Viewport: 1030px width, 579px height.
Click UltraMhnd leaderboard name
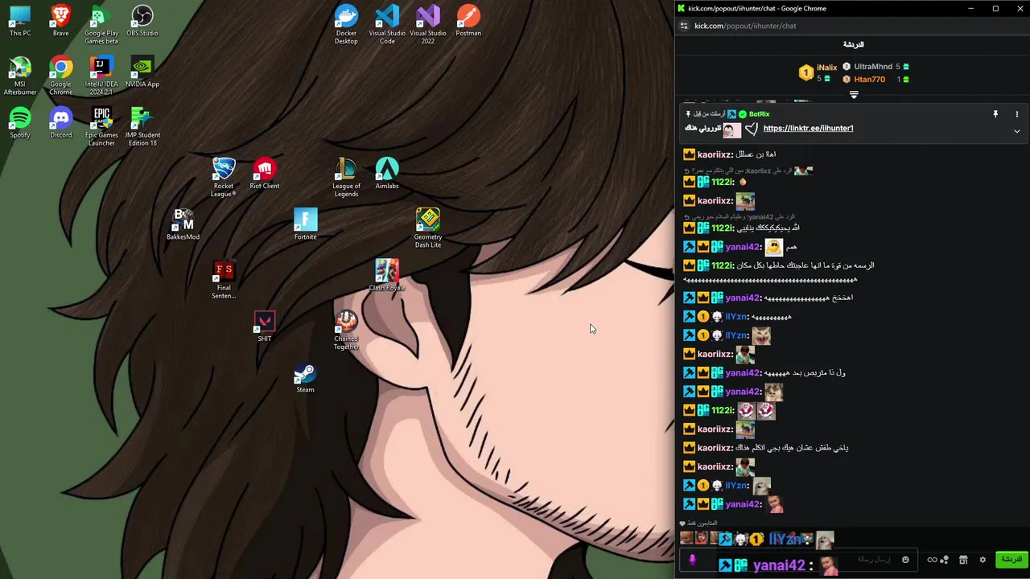coord(873,67)
